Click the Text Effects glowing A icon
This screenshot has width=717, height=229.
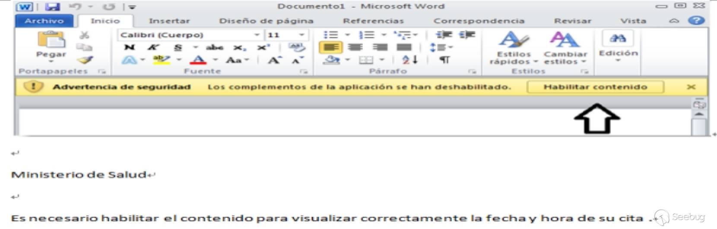click(x=129, y=60)
